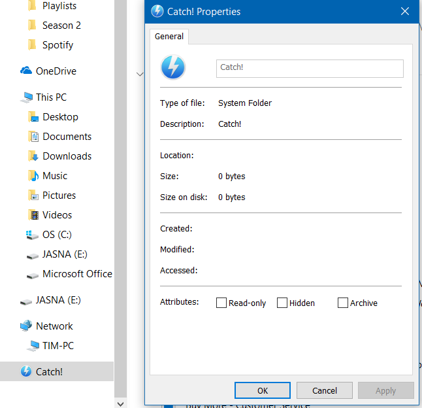Open the Desktop label in tree
Image resolution: width=422 pixels, height=408 pixels.
pyautogui.click(x=61, y=117)
